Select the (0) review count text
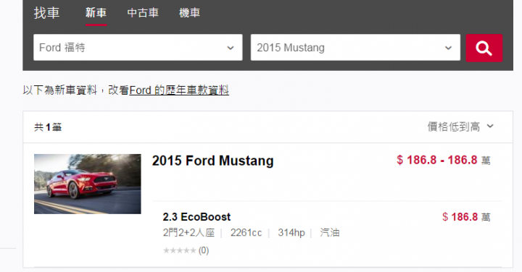Screen dimensions: 522x272 204,250
